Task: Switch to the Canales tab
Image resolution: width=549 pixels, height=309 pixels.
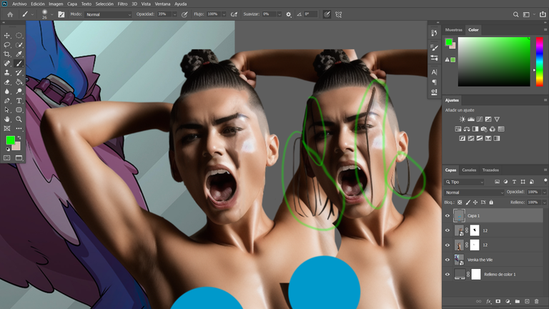Action: (x=469, y=170)
